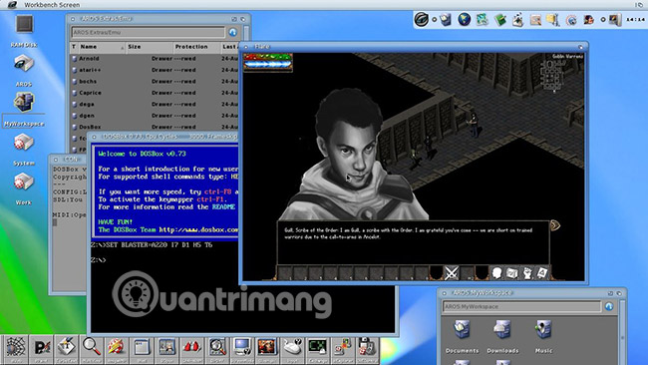Image resolution: width=648 pixels, height=365 pixels.
Task: Open the fist powers menu in Flare
Action: (x=527, y=273)
